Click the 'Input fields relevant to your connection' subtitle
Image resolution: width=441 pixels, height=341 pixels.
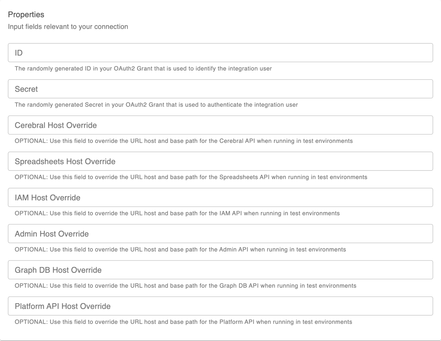(x=68, y=27)
